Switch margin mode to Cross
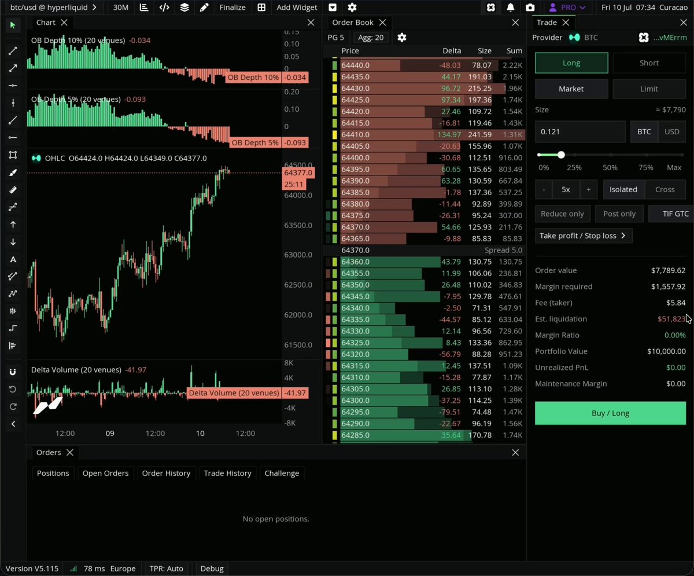 pyautogui.click(x=665, y=189)
